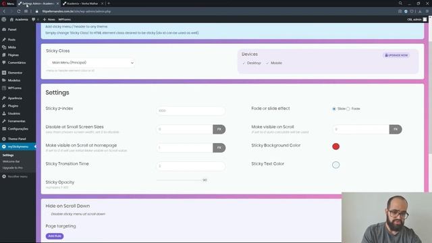The width and height of the screenshot is (432, 243).
Task: Click the Olá, admin account avatar
Action: [x=425, y=20]
